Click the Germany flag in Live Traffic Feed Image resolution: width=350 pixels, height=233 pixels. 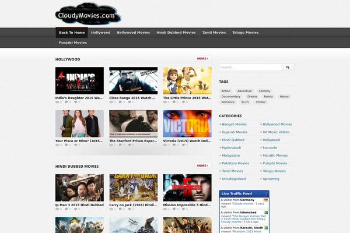(x=265, y=200)
